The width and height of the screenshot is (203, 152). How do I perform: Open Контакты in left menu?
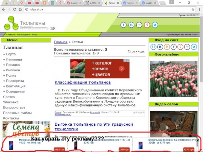click(11, 118)
